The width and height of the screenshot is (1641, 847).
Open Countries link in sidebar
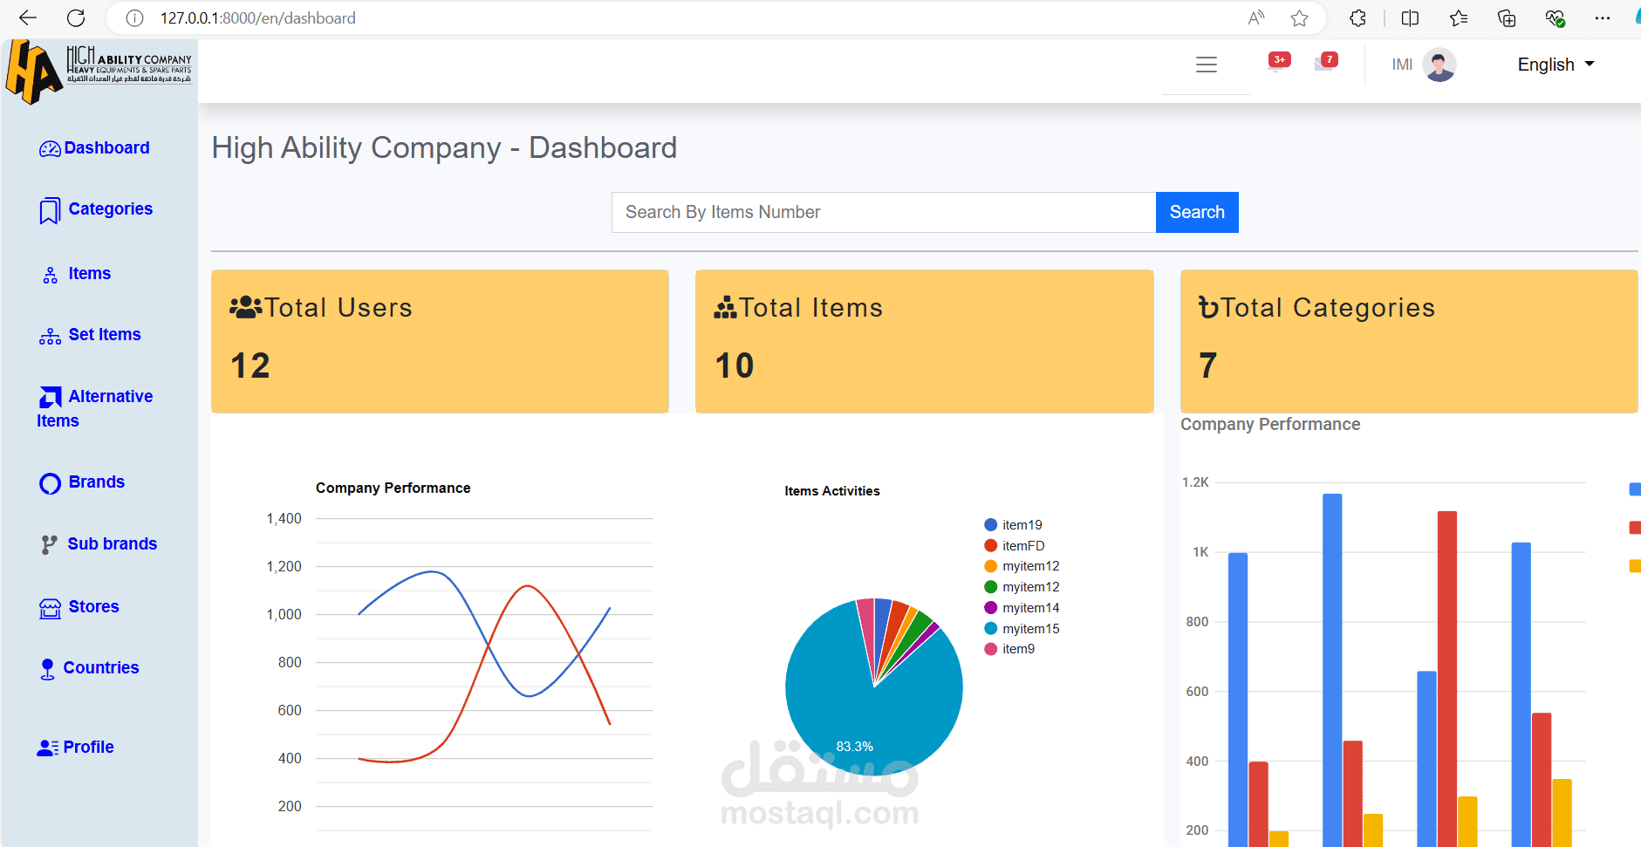click(x=101, y=667)
